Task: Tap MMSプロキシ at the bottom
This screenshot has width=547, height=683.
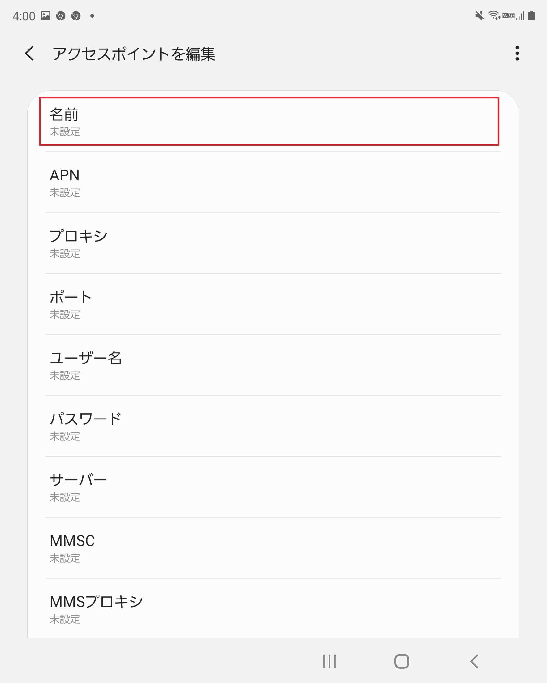Action: pyautogui.click(x=272, y=610)
